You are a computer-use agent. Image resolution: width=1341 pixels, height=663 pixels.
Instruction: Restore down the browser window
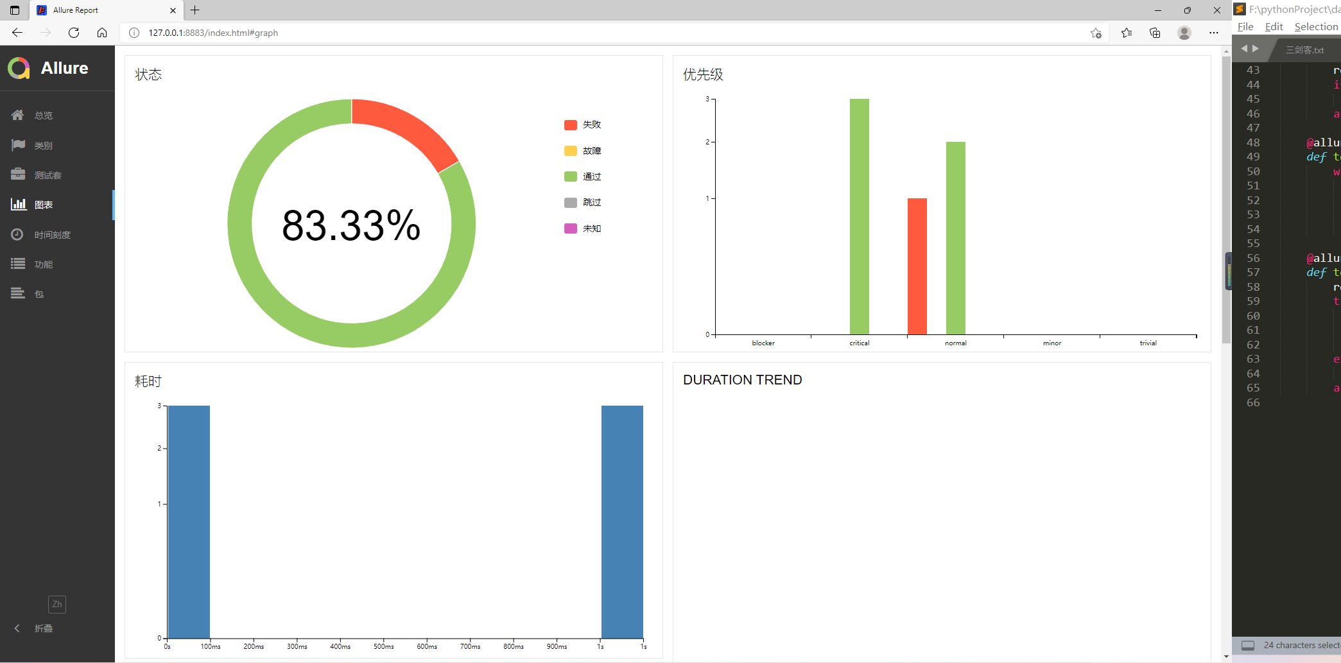(1187, 10)
